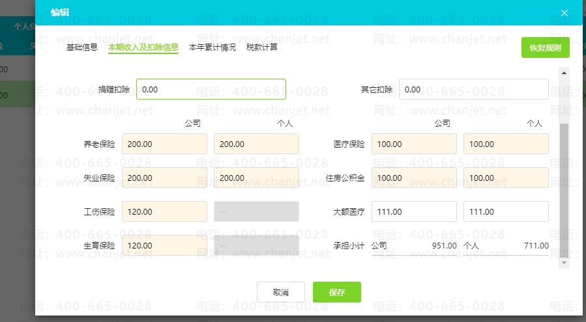The height and width of the screenshot is (322, 586).
Task: Click 取消 to cancel editing
Action: point(281,292)
